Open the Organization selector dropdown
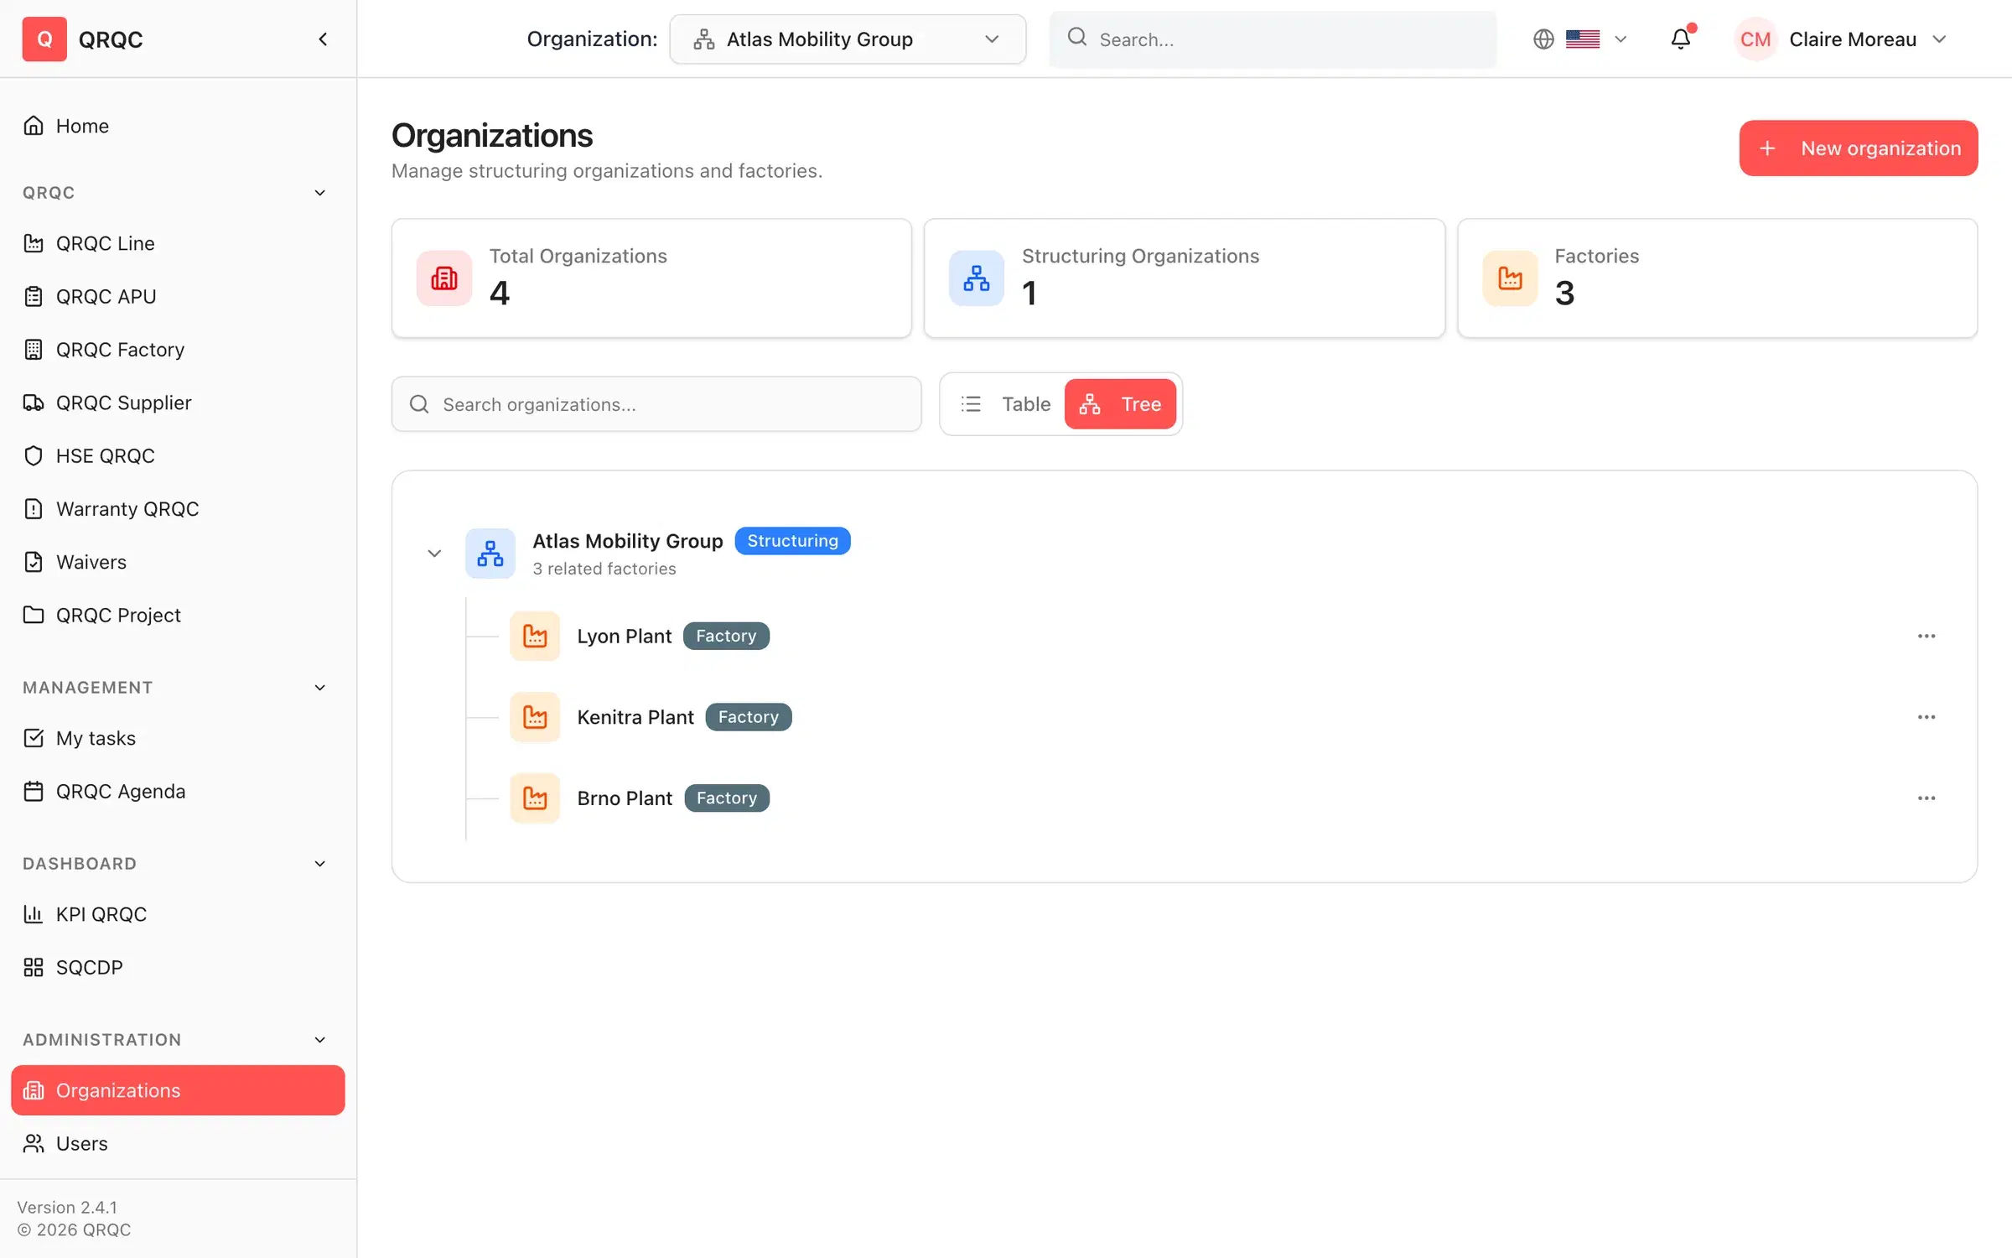This screenshot has height=1258, width=2012. click(x=848, y=39)
